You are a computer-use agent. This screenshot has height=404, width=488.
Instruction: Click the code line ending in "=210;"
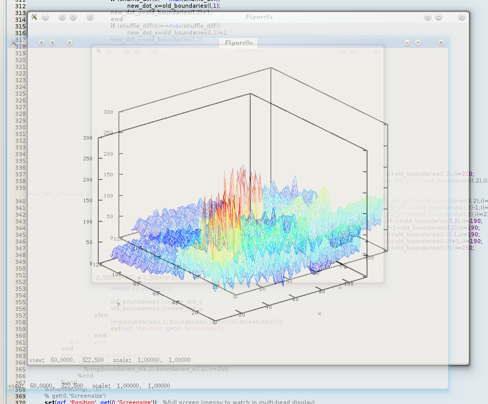(429, 174)
